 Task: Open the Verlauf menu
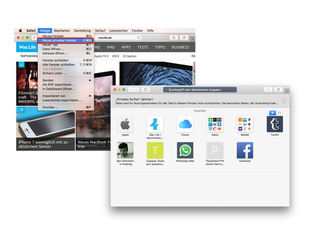(100, 30)
